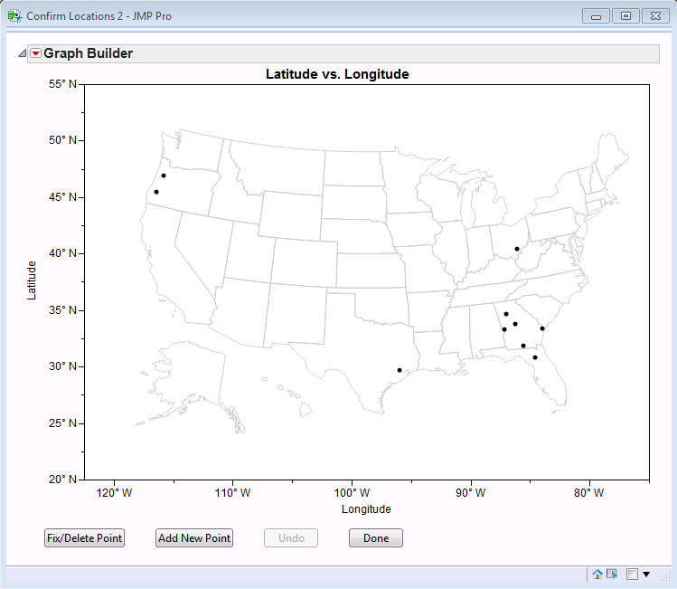677x589 pixels.
Task: Select the data point on the Georgia coast
Action: pyautogui.click(x=542, y=328)
